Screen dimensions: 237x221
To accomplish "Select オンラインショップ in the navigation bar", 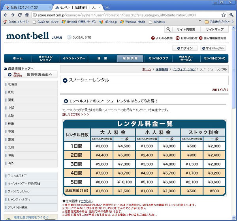I will 46,58.
